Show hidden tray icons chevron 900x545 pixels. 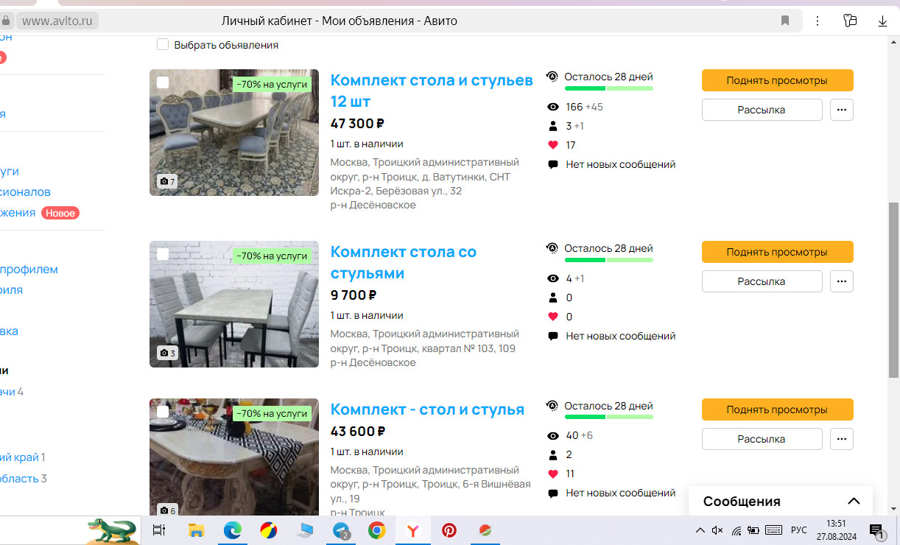tap(700, 530)
